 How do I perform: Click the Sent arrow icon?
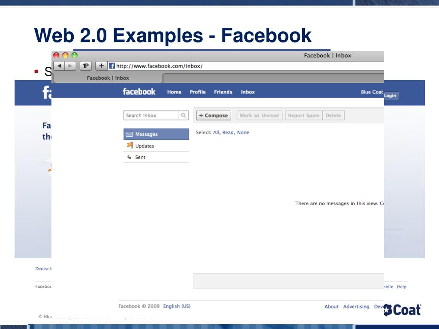(x=129, y=157)
